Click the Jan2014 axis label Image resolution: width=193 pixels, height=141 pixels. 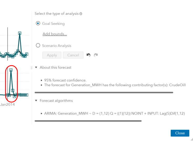[8, 104]
